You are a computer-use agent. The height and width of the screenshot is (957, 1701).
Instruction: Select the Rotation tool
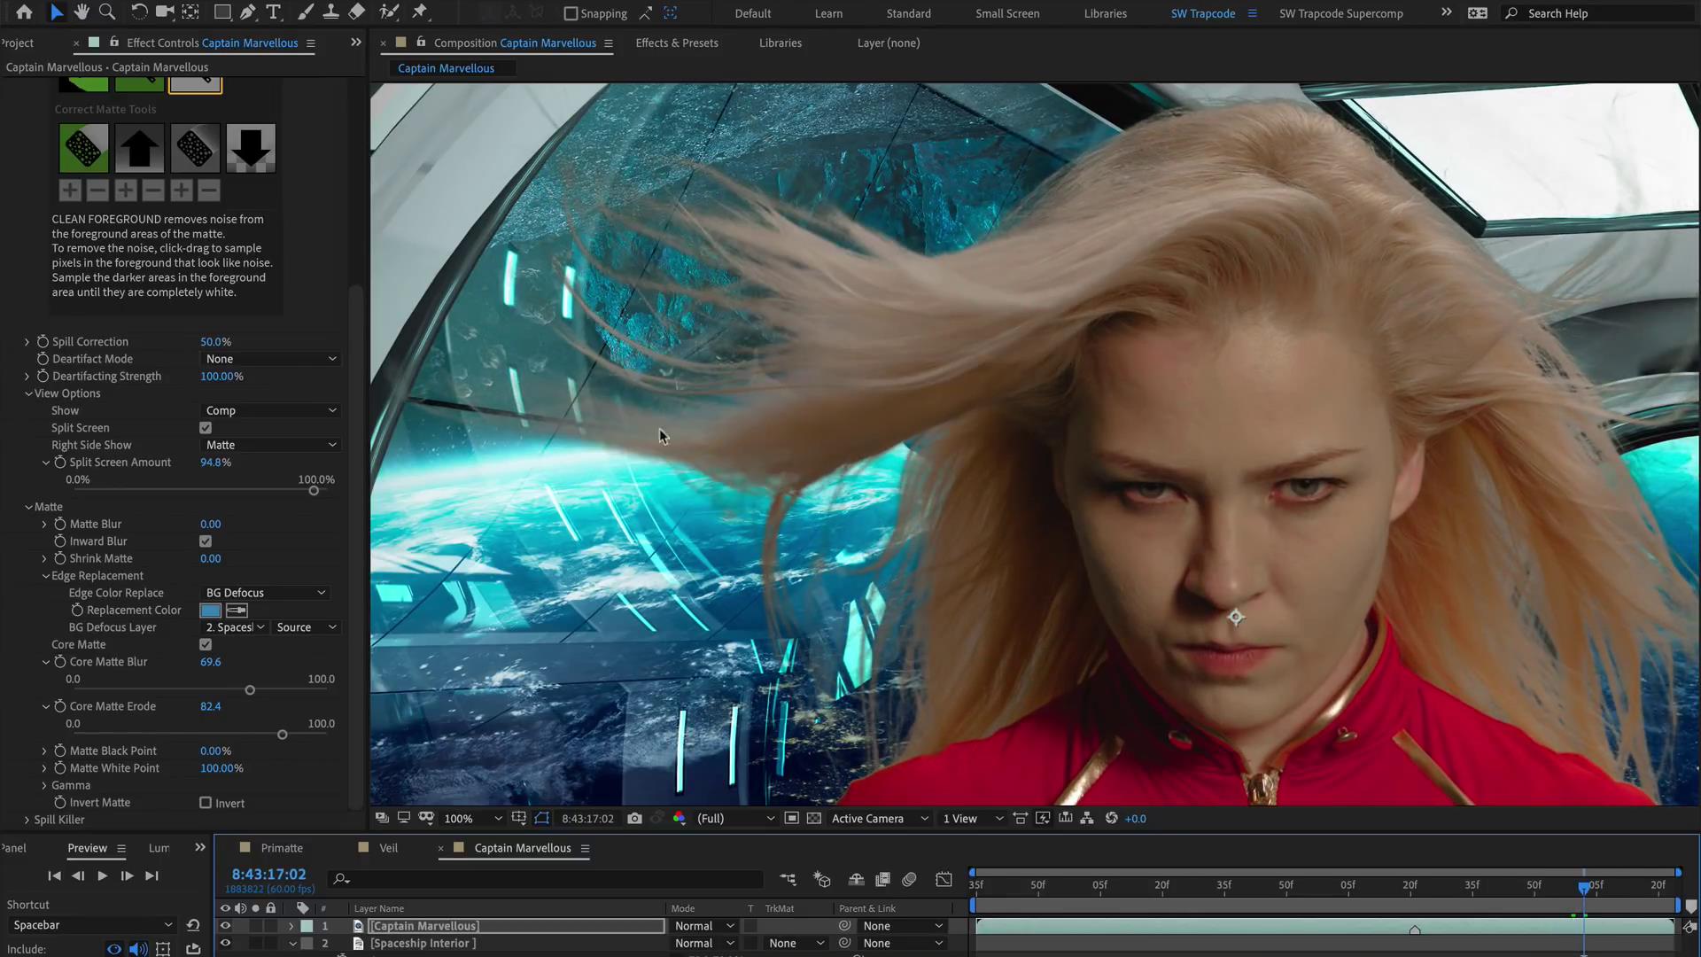[x=139, y=12]
